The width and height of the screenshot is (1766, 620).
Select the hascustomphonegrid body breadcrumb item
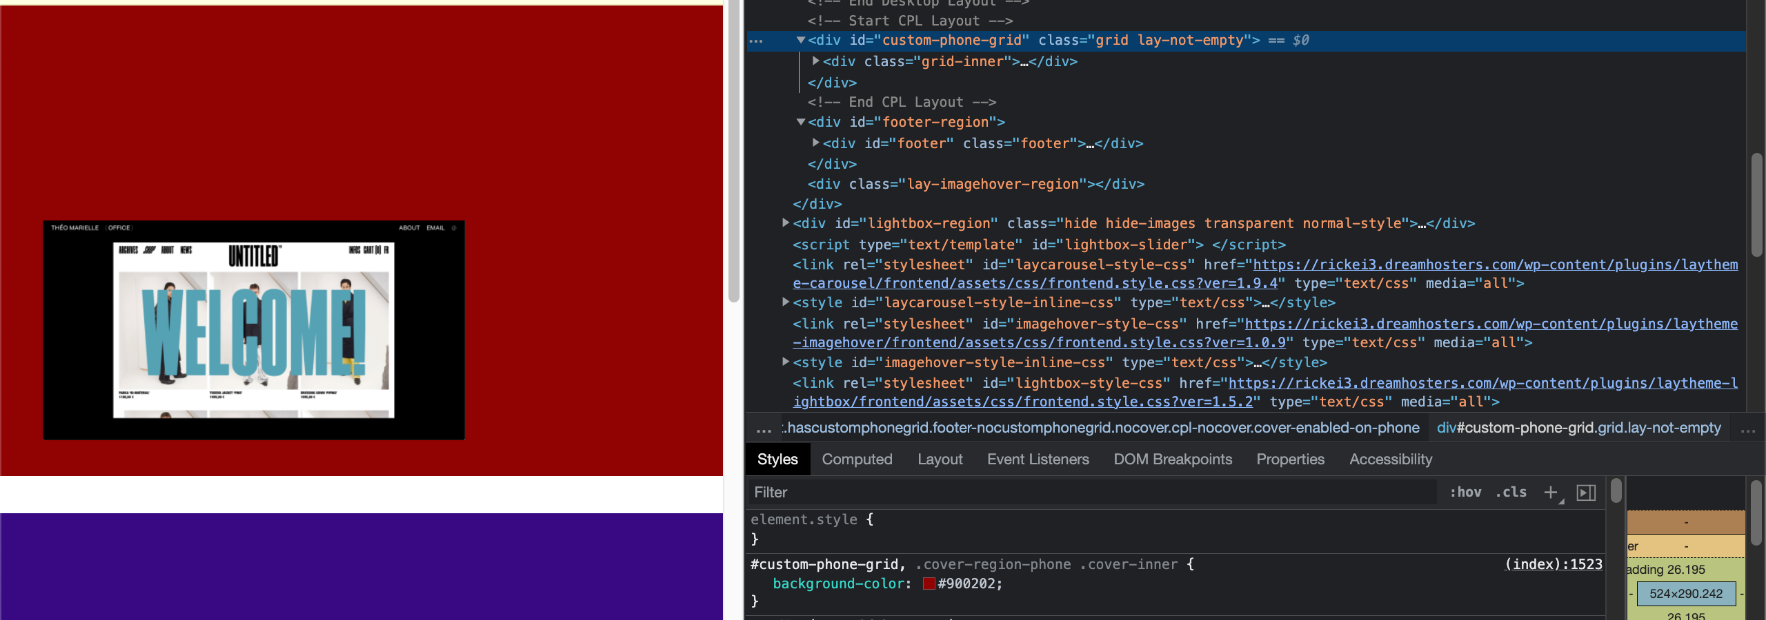coord(1101,428)
